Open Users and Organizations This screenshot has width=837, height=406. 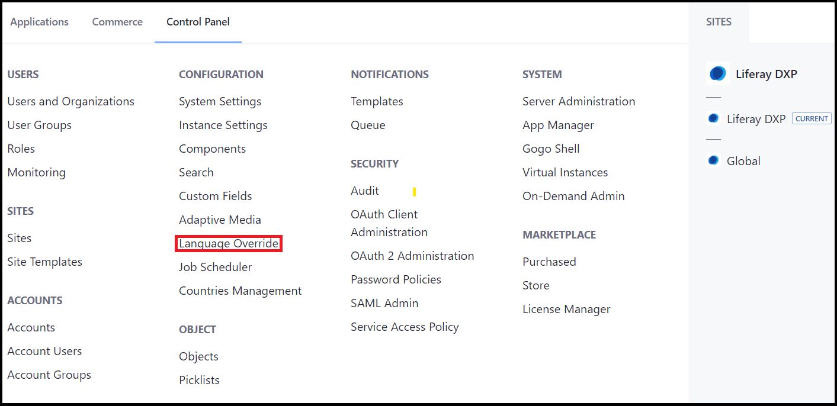pos(70,101)
